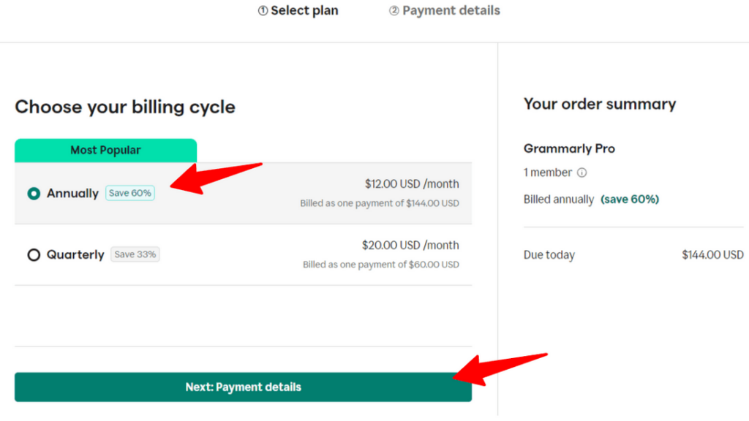Click the Save 33% badge beside Quarterly
The height and width of the screenshot is (421, 749).
[135, 254]
